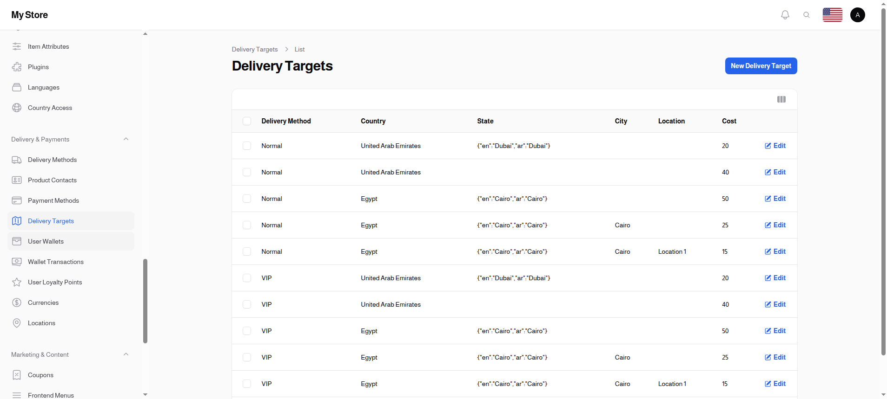Click the Country column header
Image resolution: width=887 pixels, height=399 pixels.
tap(373, 121)
